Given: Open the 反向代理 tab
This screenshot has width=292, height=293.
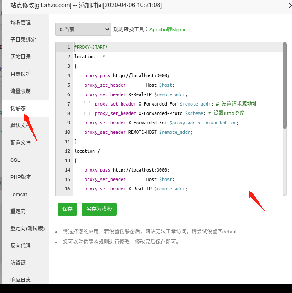Looking at the screenshot, I should (x=21, y=246).
